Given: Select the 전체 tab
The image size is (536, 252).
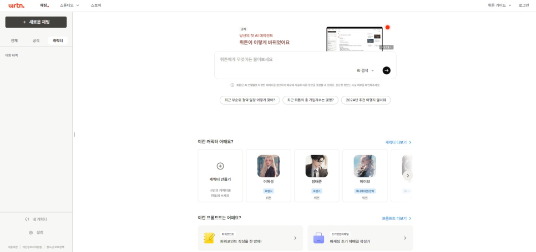Looking at the screenshot, I should [14, 40].
